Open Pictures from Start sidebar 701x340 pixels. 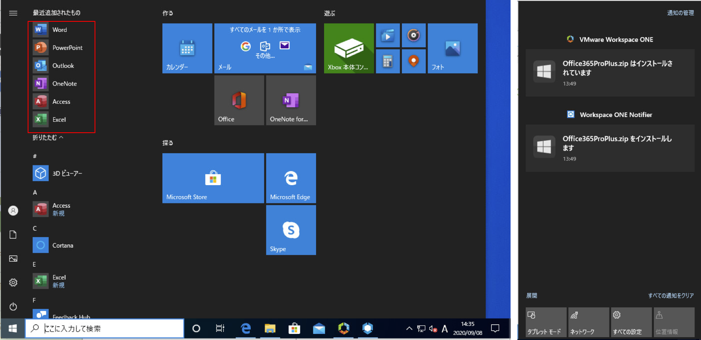[x=13, y=259]
